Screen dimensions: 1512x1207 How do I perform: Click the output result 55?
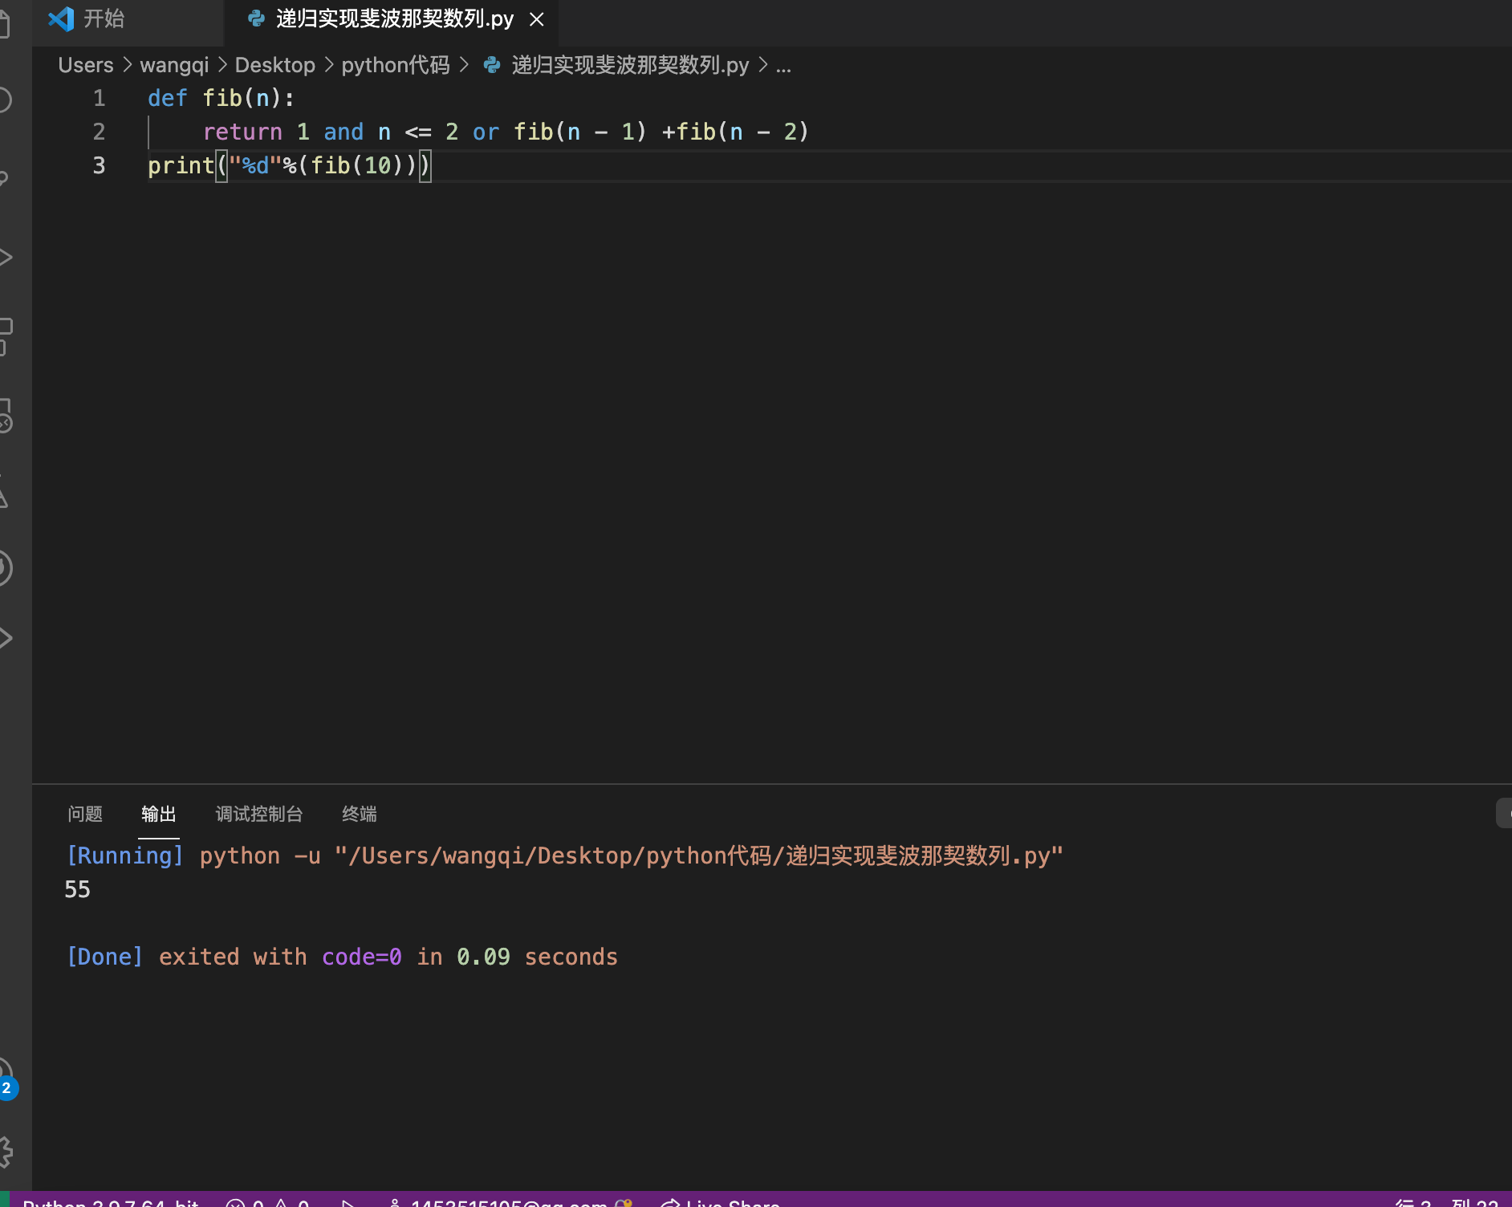(77, 889)
